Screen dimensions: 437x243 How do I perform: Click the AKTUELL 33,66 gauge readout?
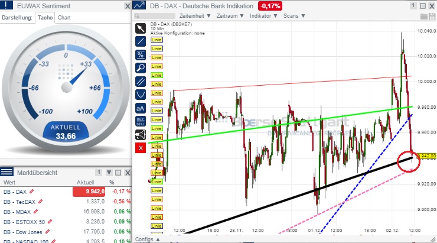pyautogui.click(x=66, y=132)
